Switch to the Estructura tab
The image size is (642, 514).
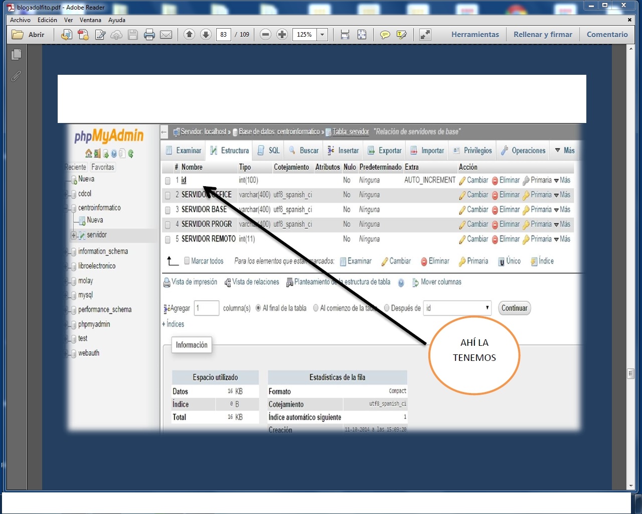[230, 151]
